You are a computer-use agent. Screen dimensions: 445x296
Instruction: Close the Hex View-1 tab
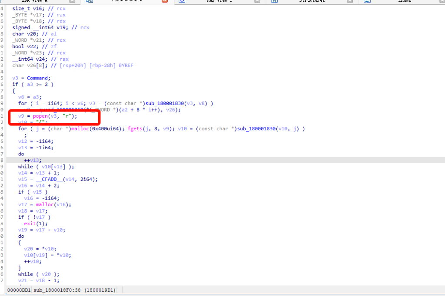coord(257,1)
